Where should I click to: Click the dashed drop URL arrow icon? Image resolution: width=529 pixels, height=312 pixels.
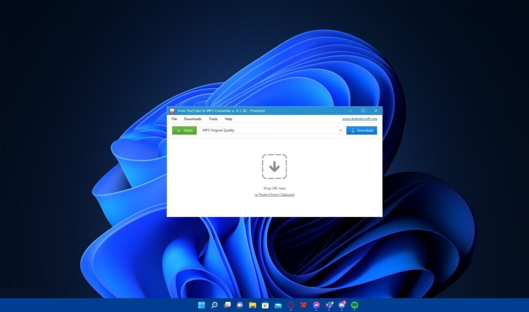coord(274,167)
